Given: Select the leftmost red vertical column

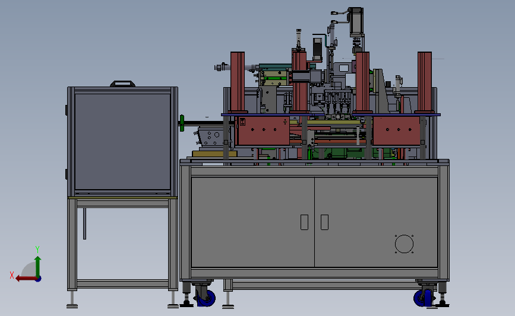Looking at the screenshot, I should point(238,82).
